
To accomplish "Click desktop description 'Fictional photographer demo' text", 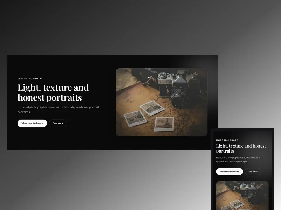I will [58, 109].
